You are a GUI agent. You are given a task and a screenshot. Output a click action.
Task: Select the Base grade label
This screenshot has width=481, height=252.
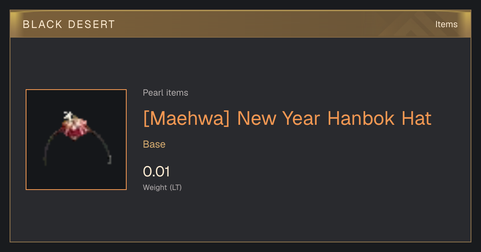point(154,144)
